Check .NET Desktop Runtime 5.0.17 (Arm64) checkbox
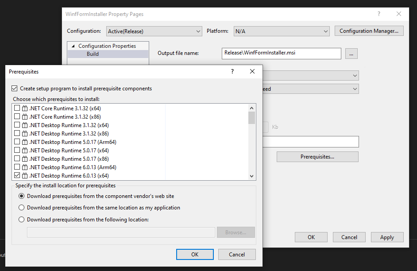This screenshot has height=271, width=417. tap(17, 142)
